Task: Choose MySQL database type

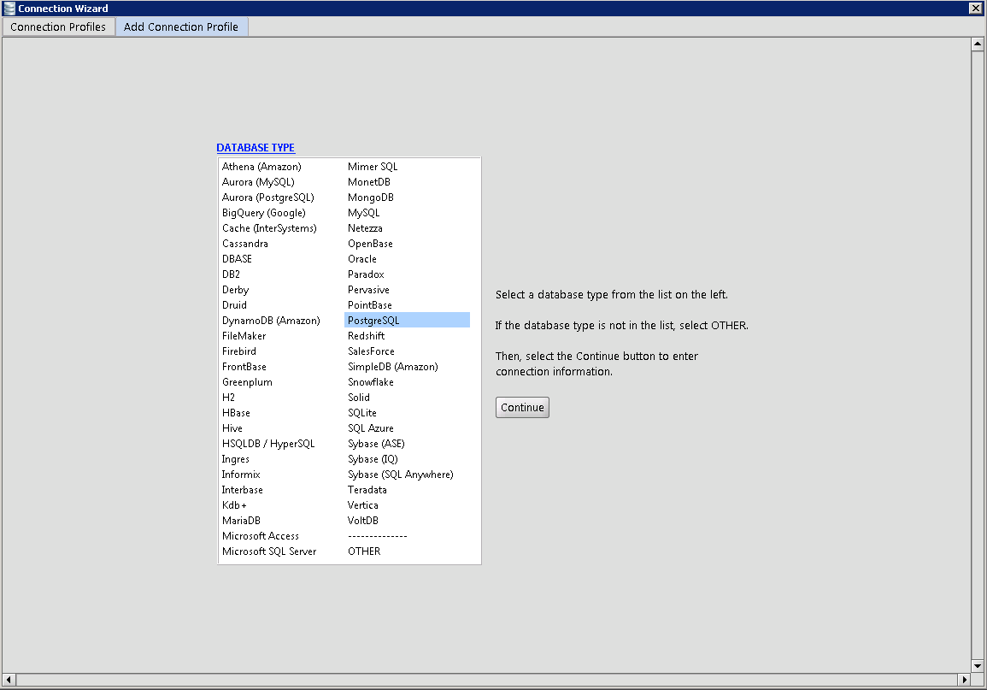Action: [x=364, y=213]
